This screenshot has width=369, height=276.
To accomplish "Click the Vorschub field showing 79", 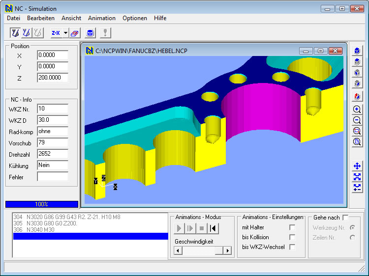I will tap(53, 142).
